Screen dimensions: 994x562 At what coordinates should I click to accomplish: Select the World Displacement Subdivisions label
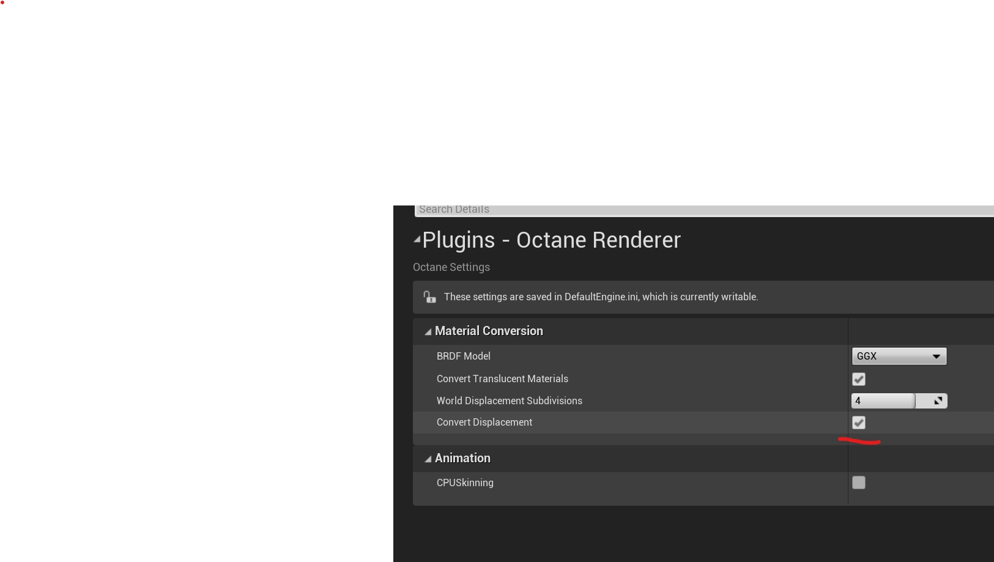[x=510, y=401]
